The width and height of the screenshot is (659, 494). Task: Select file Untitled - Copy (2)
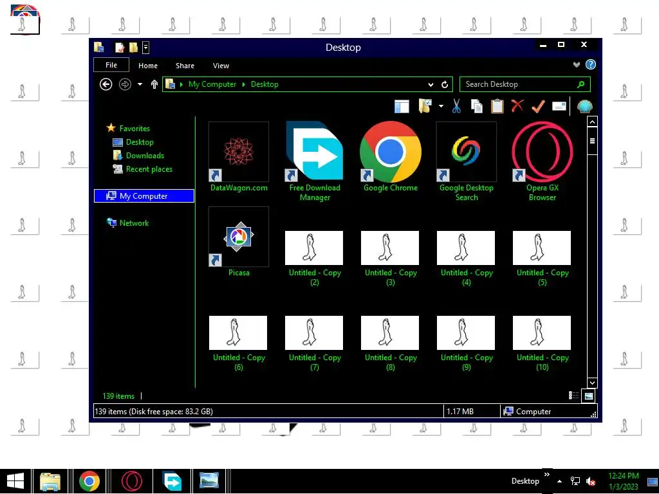tap(314, 259)
